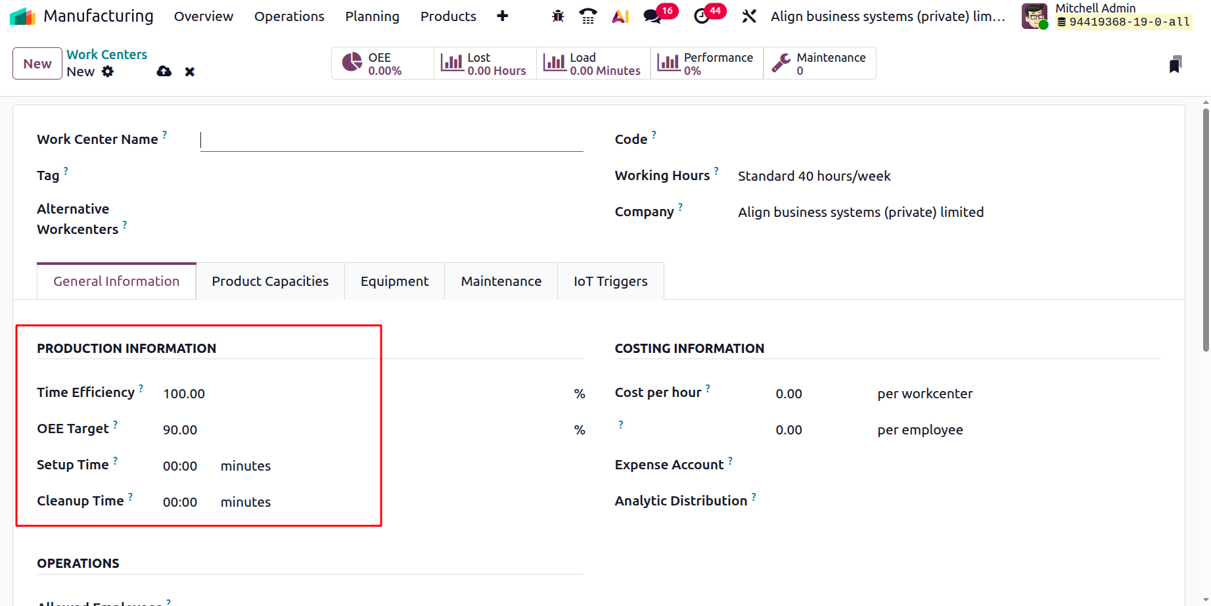The image size is (1211, 606).
Task: Click the Work Center Name input field
Action: point(392,140)
